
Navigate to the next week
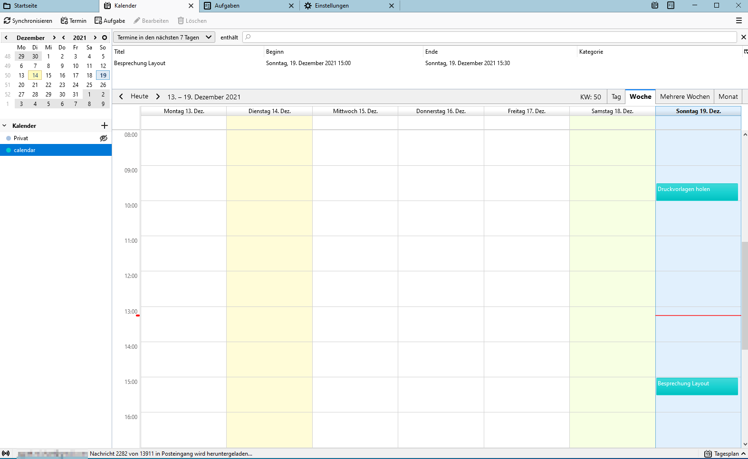pyautogui.click(x=158, y=96)
